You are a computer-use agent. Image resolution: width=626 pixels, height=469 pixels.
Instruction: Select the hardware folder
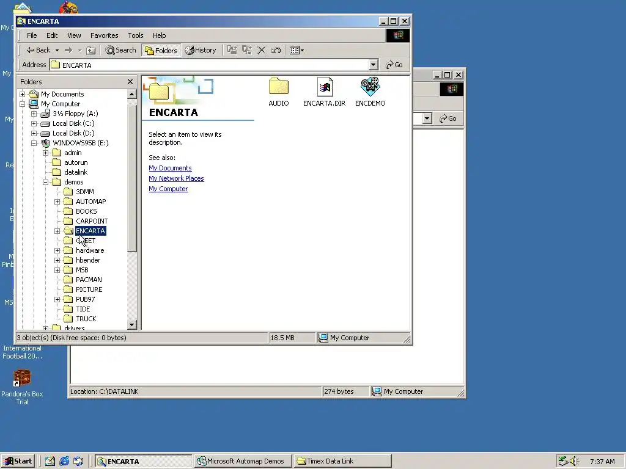click(x=90, y=250)
